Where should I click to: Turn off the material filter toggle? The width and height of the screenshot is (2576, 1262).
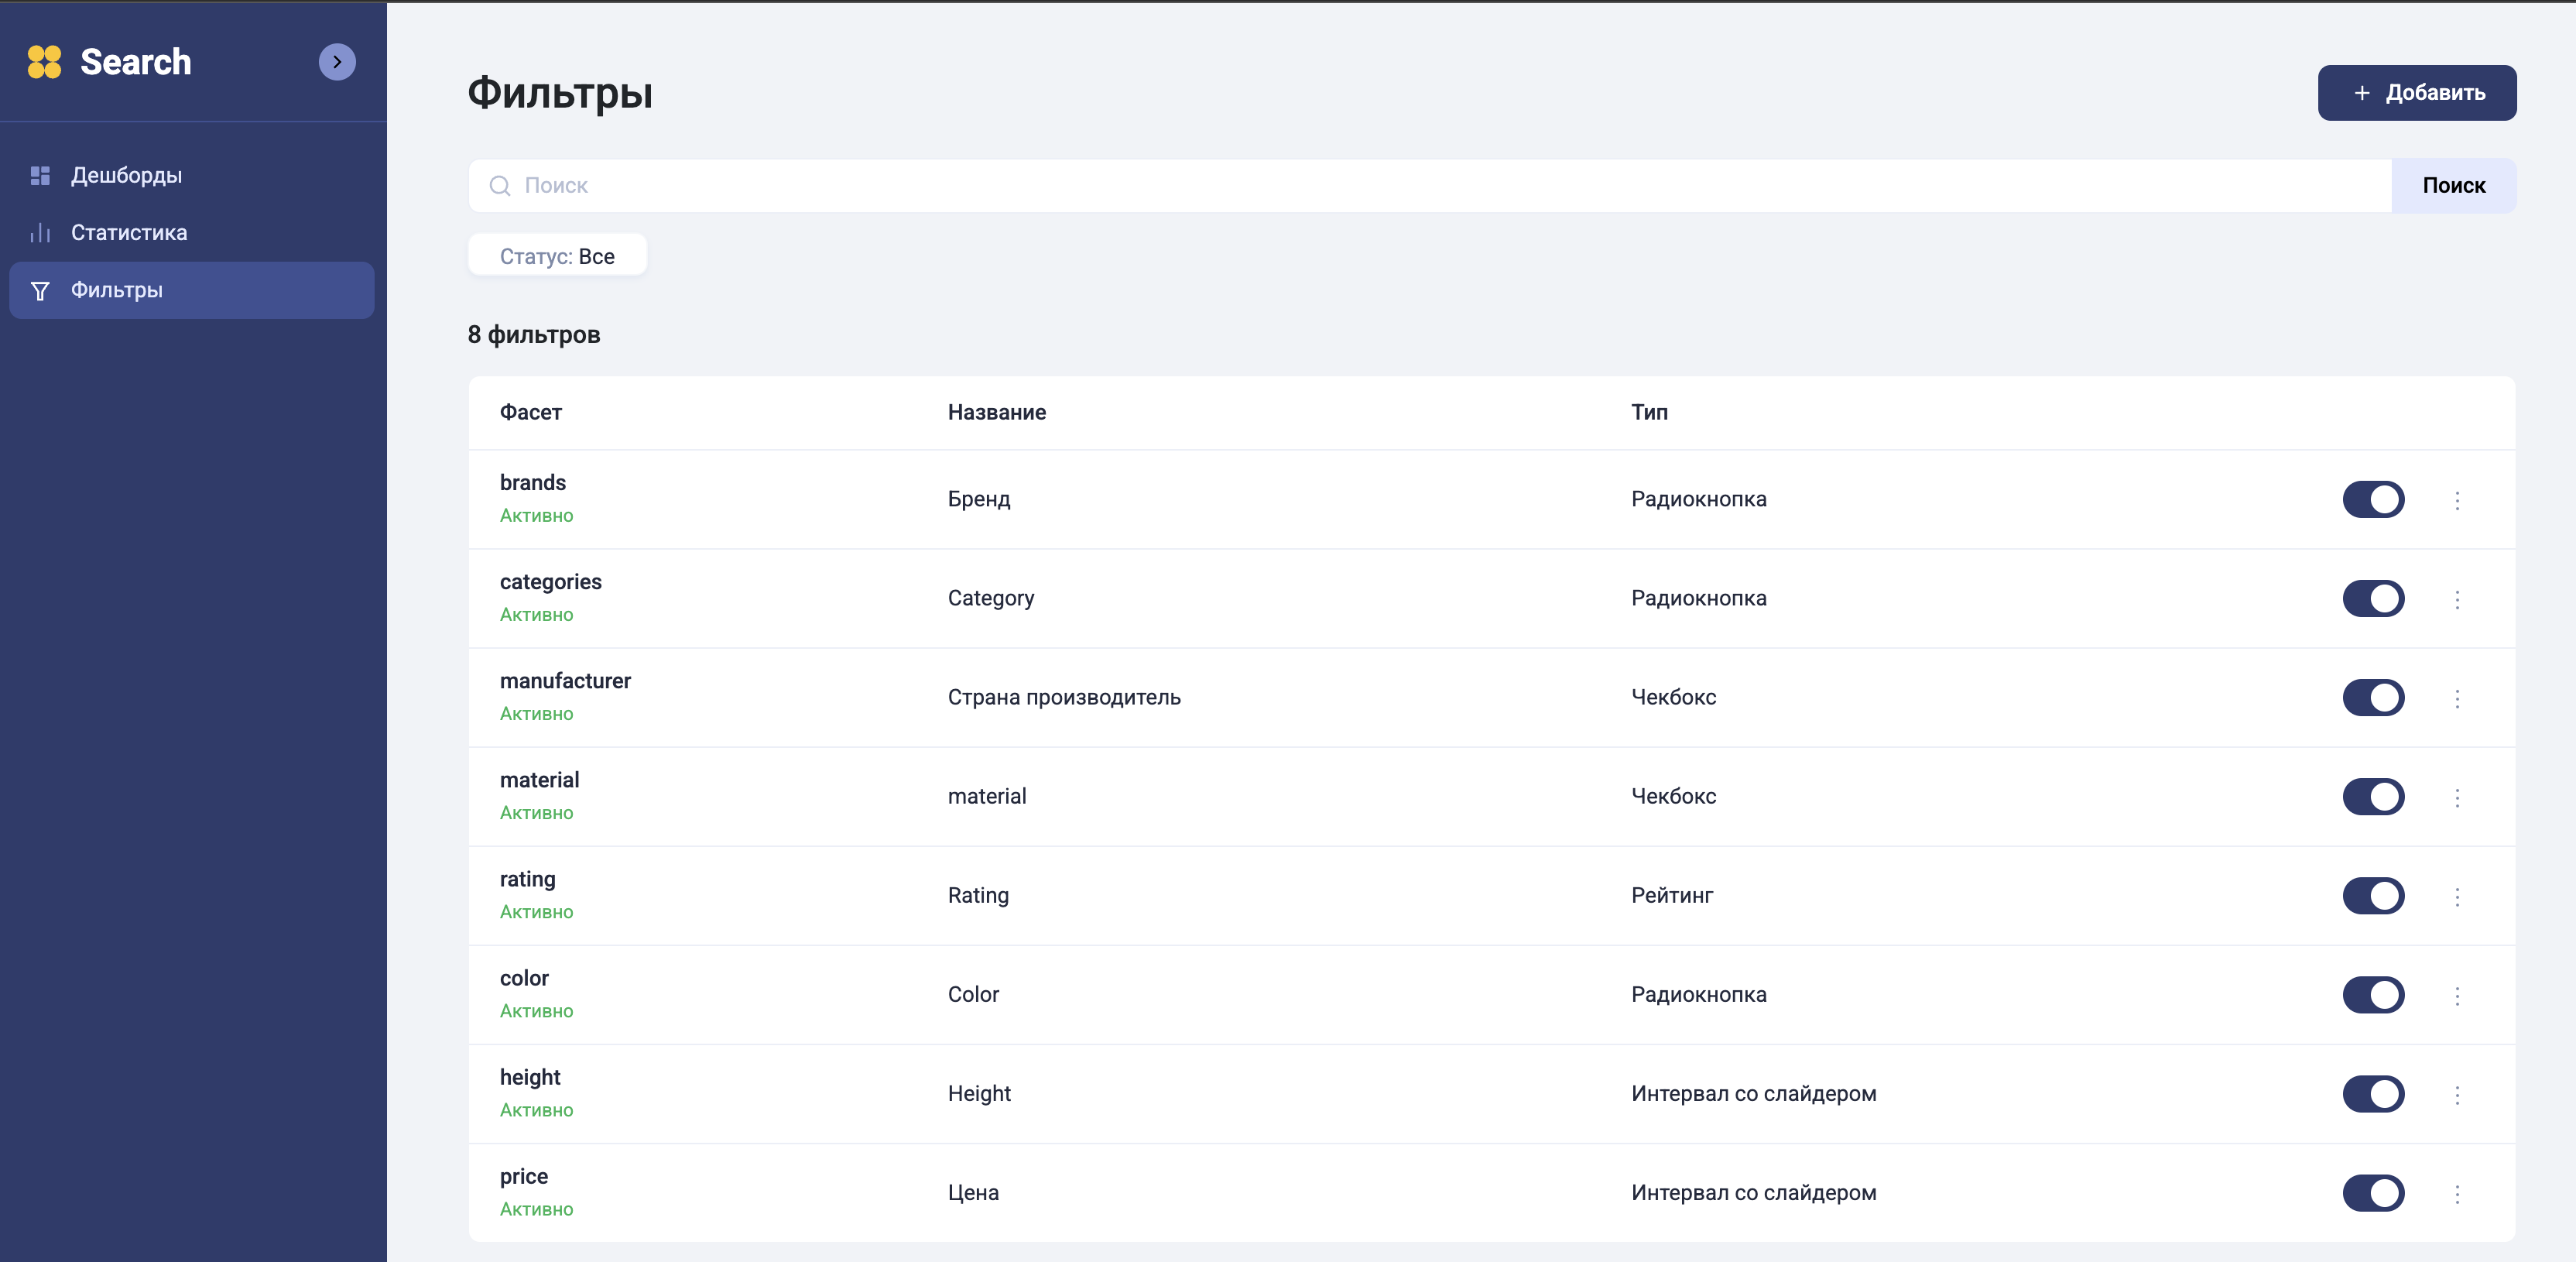2374,797
